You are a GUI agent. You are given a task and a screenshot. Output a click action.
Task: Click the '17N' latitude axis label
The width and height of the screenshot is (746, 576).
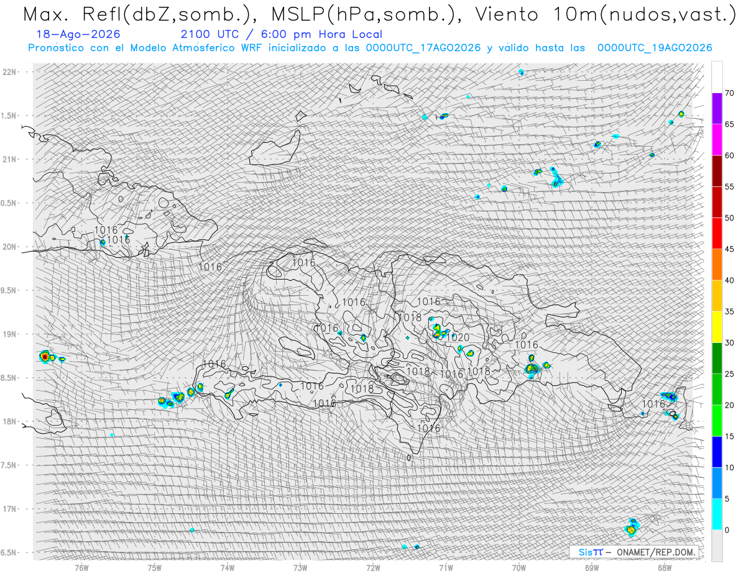(x=9, y=509)
